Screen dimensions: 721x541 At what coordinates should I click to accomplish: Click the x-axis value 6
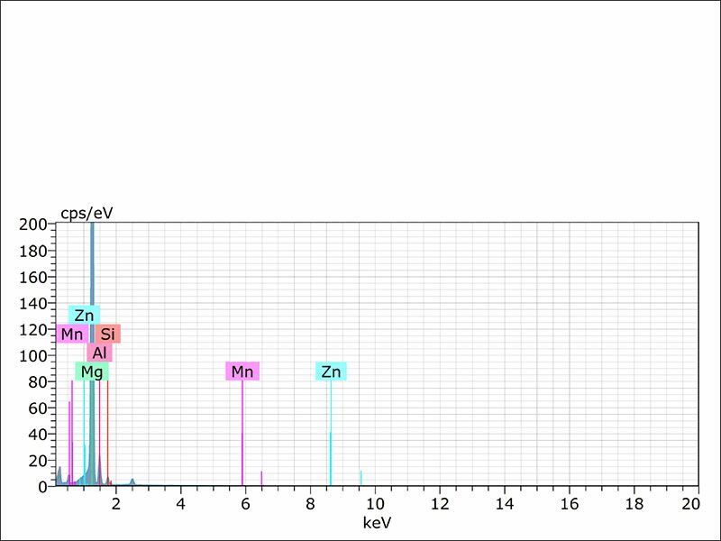tap(245, 504)
